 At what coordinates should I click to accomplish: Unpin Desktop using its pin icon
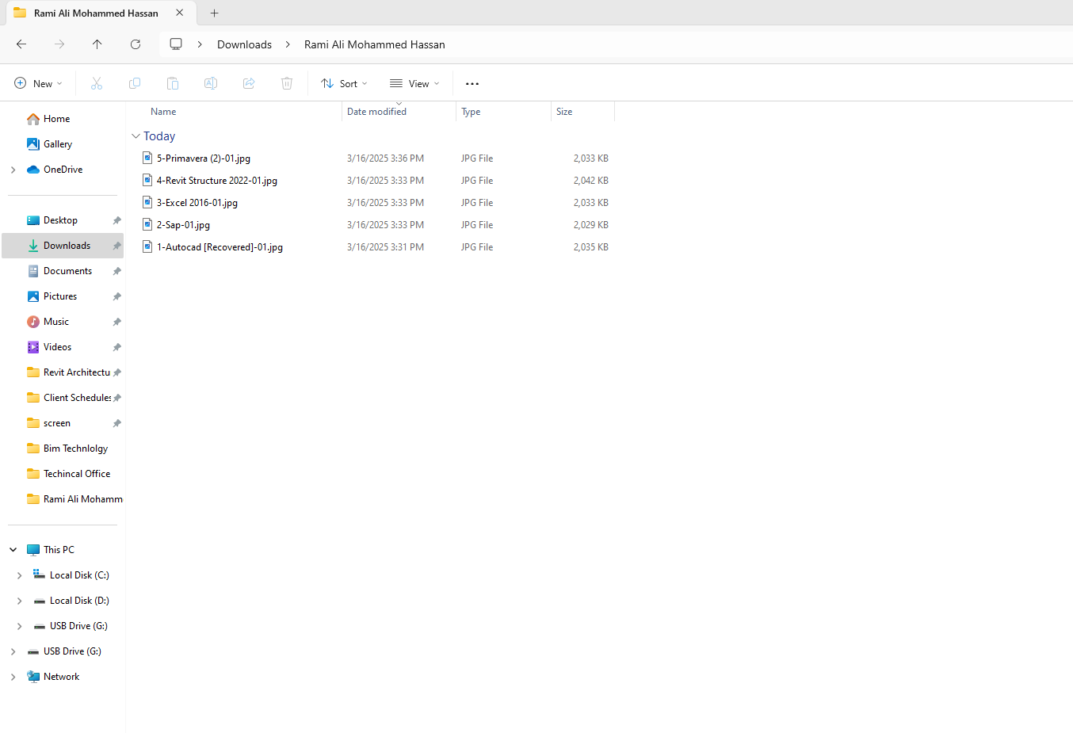116,220
